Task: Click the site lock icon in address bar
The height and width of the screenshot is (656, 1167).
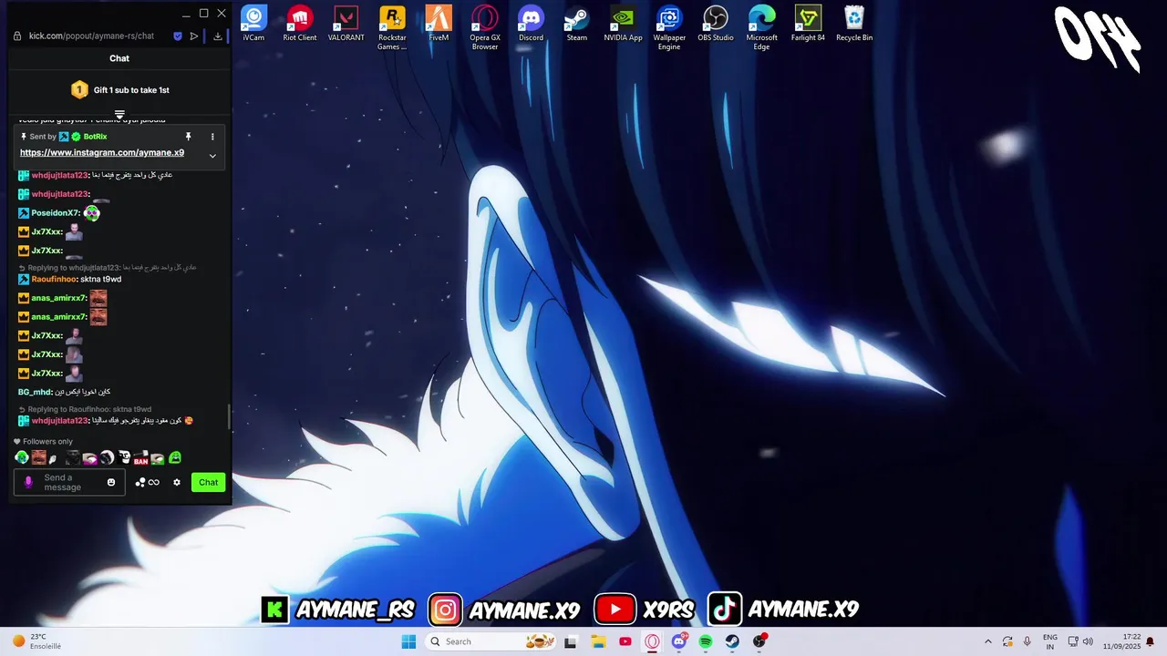Action: click(17, 36)
